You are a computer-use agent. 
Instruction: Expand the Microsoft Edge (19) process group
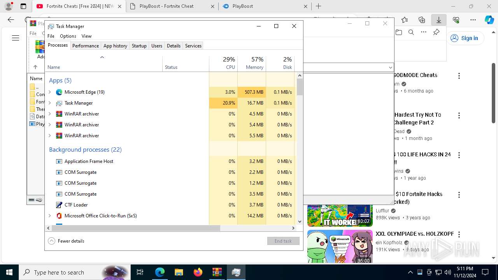50,92
